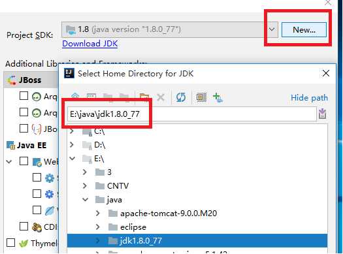Click the Hide path link

(x=309, y=97)
